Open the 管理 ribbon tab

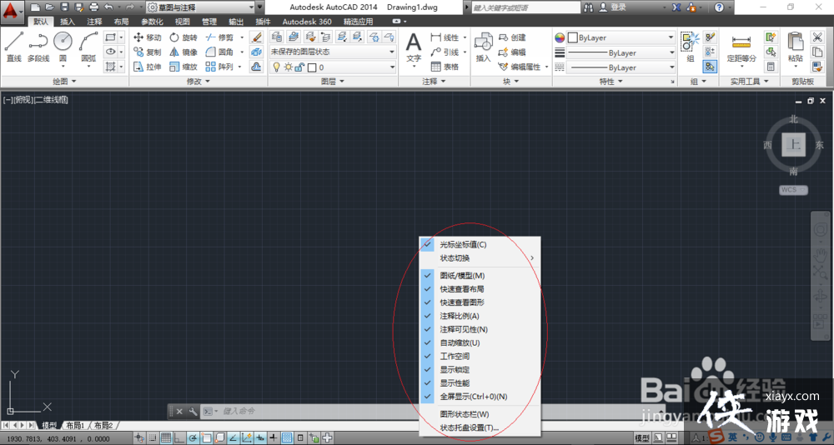coord(209,22)
